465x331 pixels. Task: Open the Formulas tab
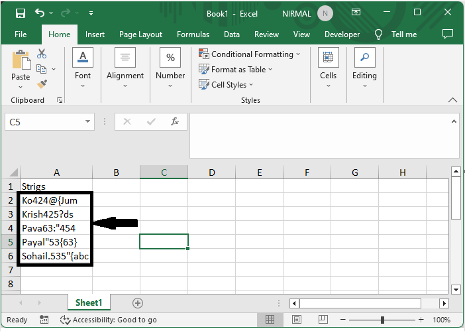(193, 34)
